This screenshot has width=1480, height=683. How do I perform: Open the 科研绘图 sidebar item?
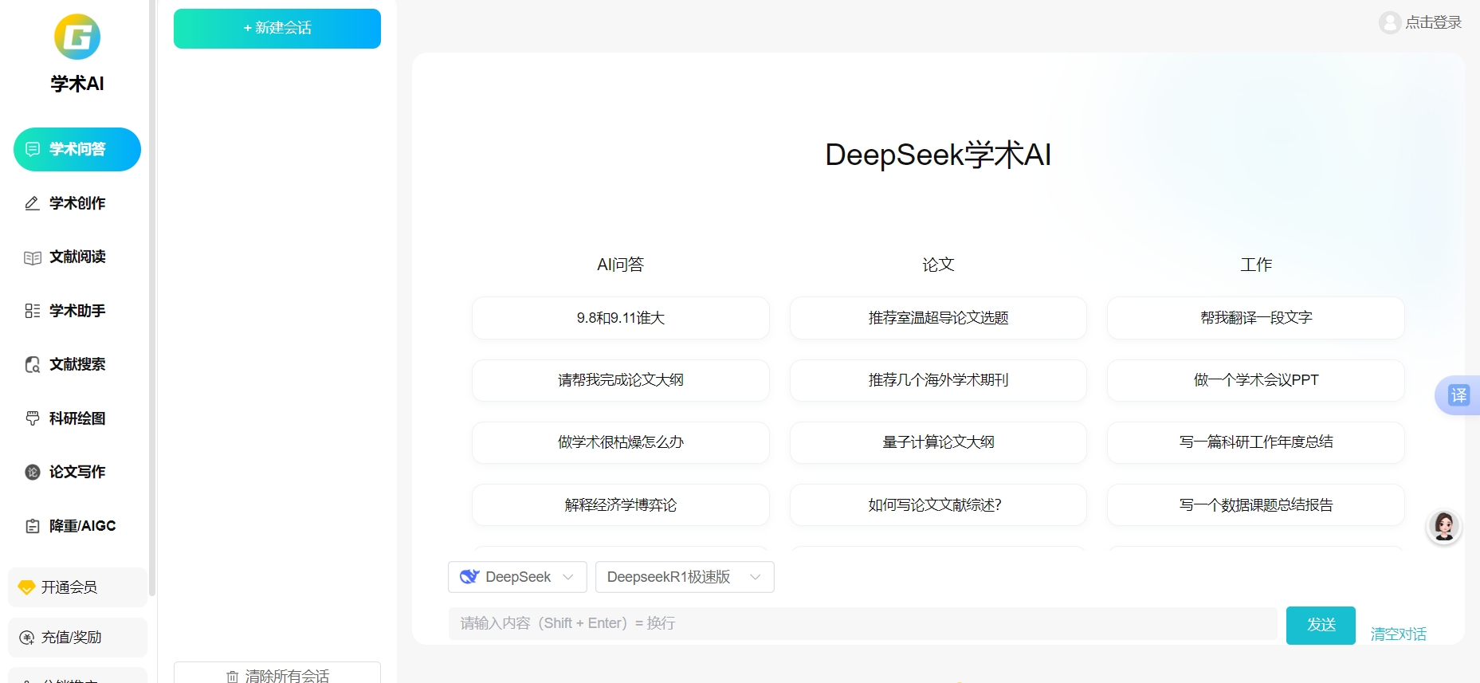point(77,418)
